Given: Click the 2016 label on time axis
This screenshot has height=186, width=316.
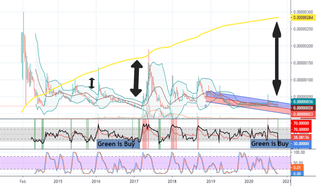Looking at the screenshot, I should (x=96, y=181).
